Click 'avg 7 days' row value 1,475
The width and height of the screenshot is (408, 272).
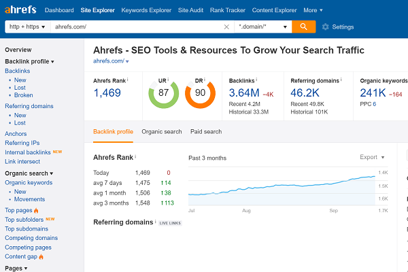coord(143,183)
